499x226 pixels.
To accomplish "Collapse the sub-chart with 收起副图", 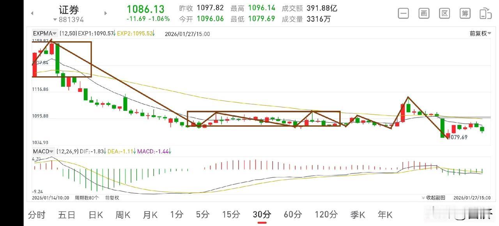I will click(435, 198).
